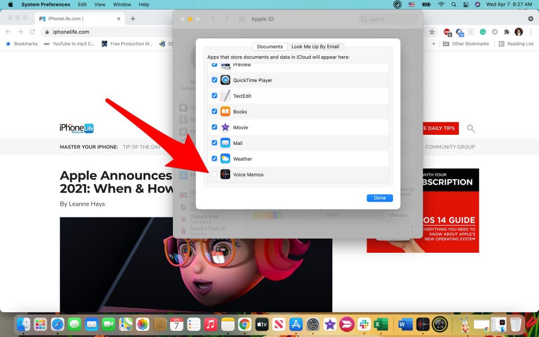This screenshot has width=539, height=337.
Task: Click the Voice Memos app icon in list
Action: (225, 174)
